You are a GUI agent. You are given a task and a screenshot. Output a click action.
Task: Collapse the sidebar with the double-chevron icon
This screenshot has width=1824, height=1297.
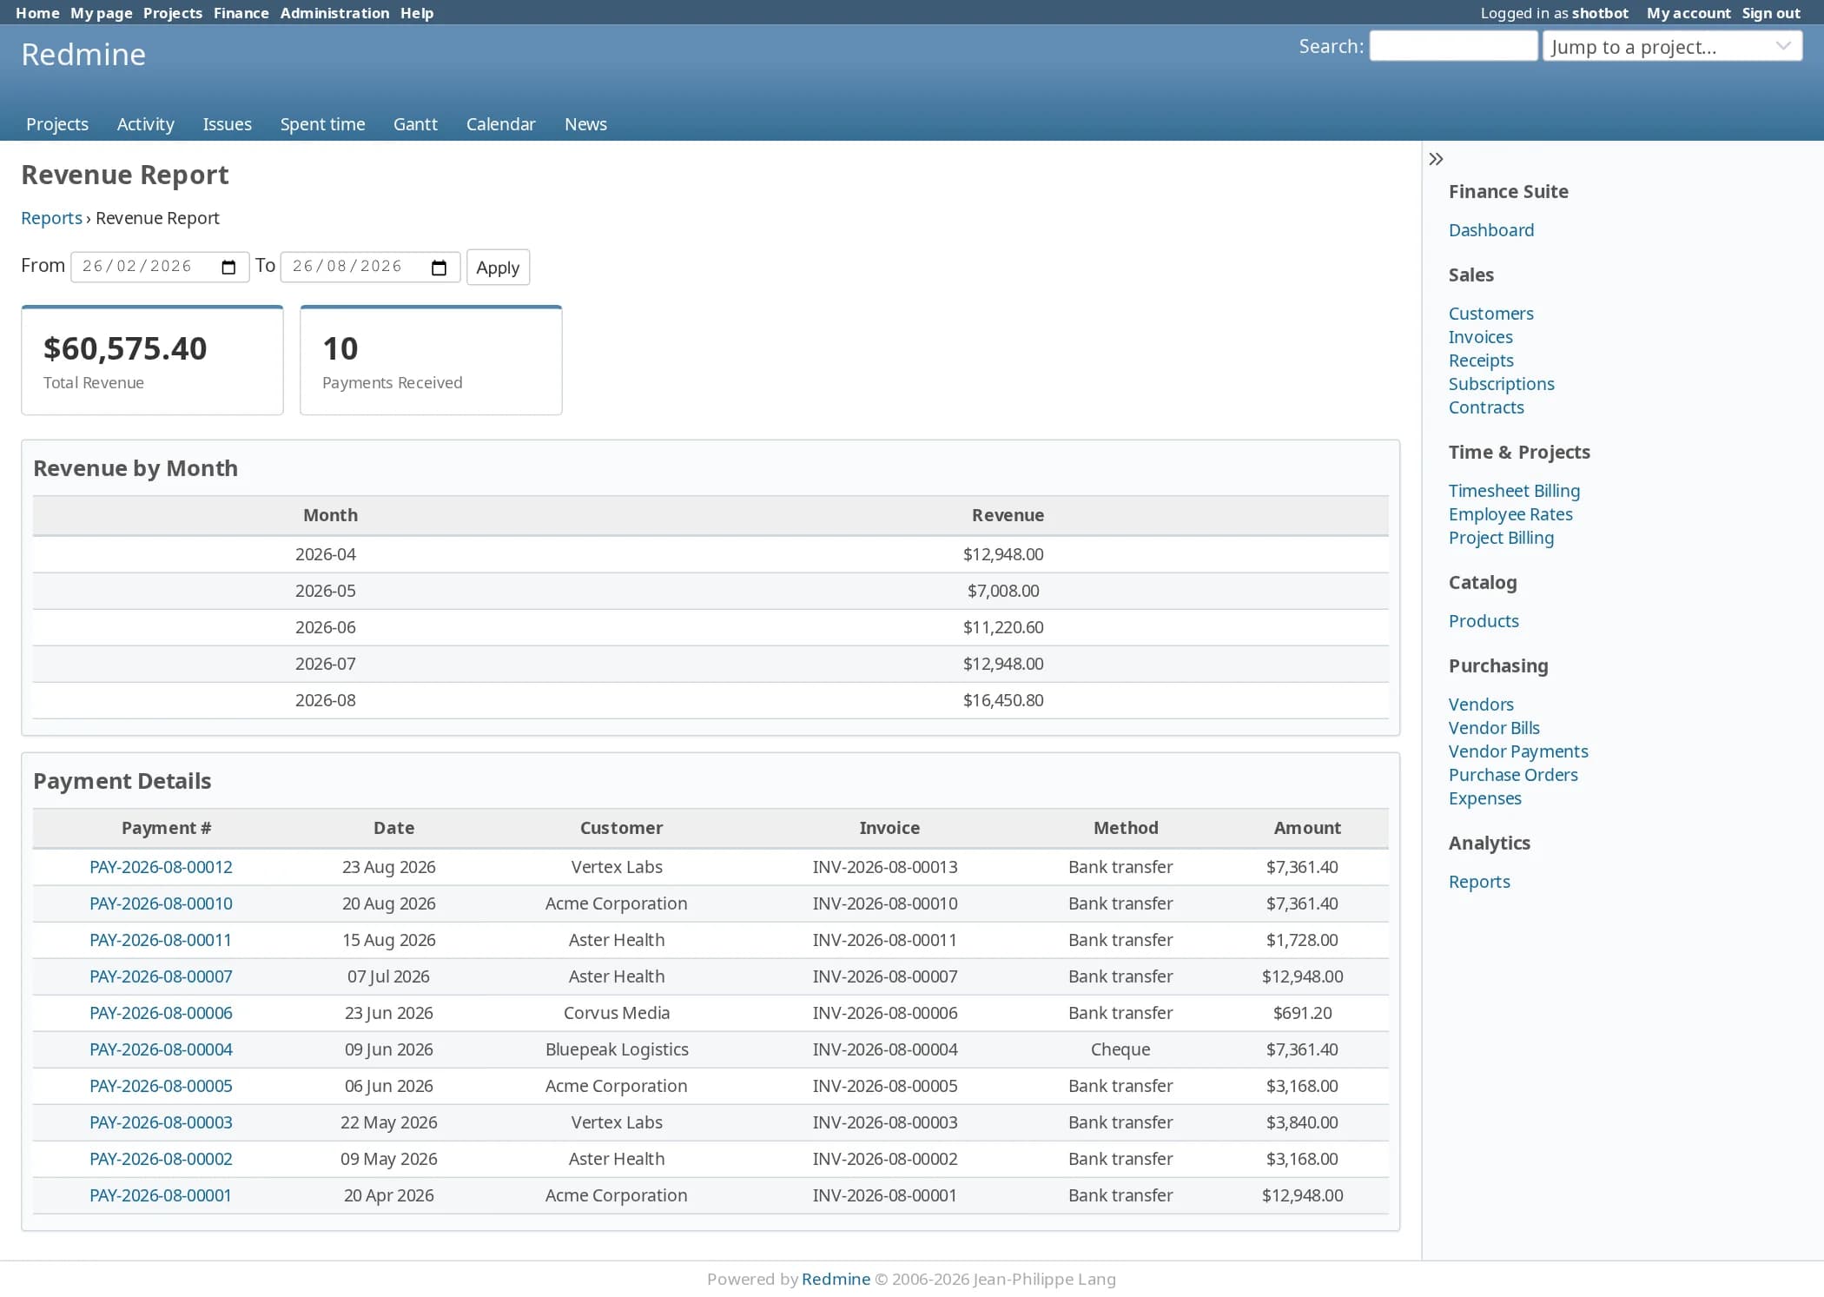pos(1436,159)
